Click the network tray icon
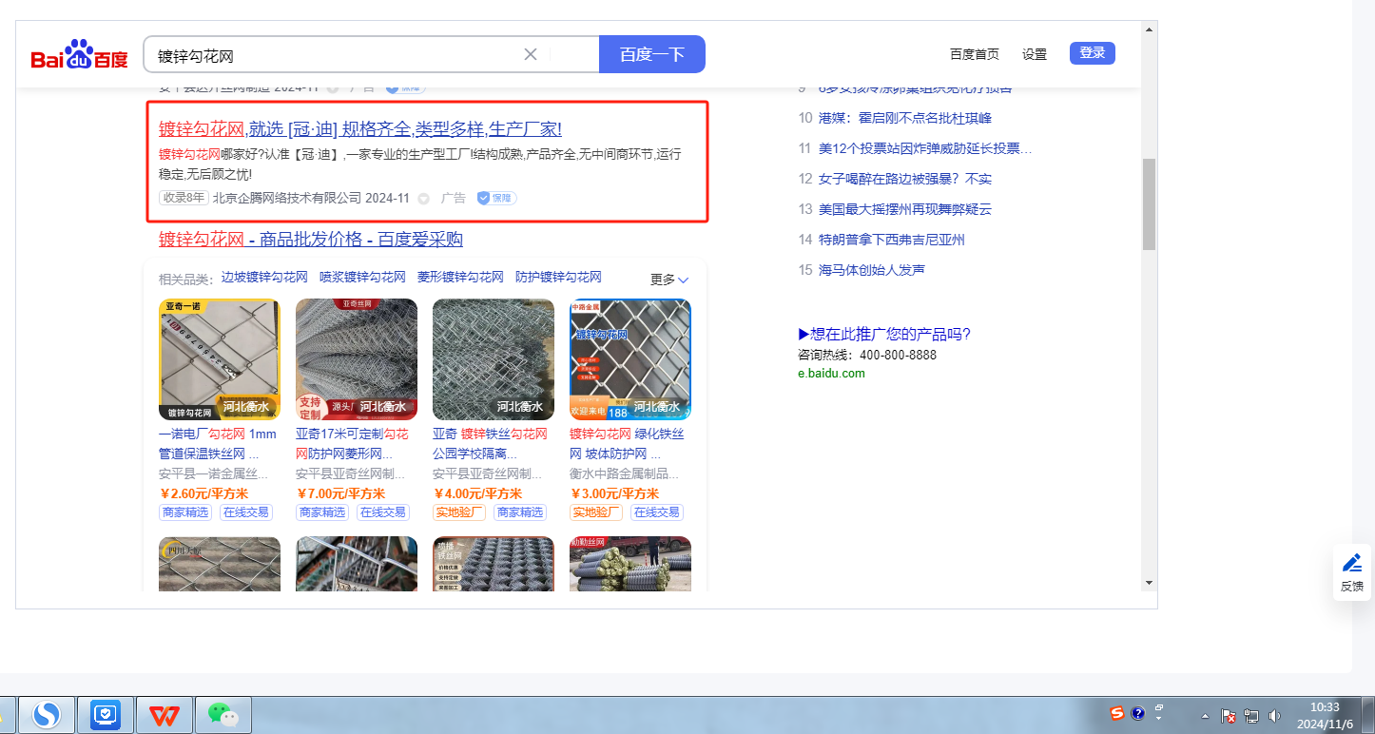Image resolution: width=1375 pixels, height=734 pixels. coord(1251,716)
